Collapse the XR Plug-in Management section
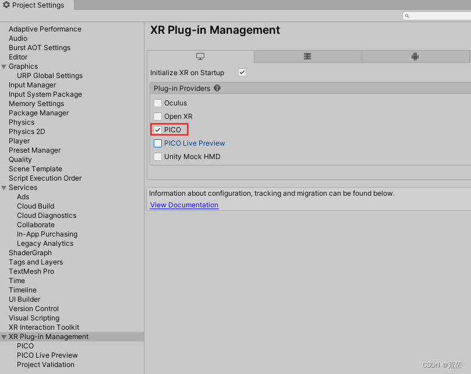This screenshot has width=471, height=374. pos(4,337)
